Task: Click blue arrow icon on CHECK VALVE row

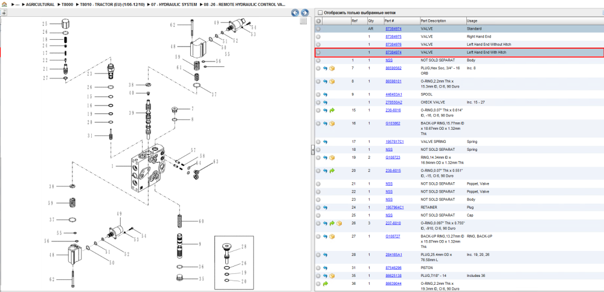Action: (x=325, y=103)
